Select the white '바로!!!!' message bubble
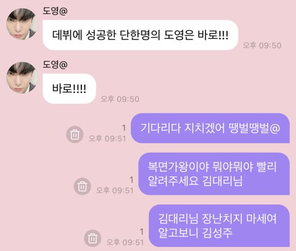The height and width of the screenshot is (251, 296). 69,89
